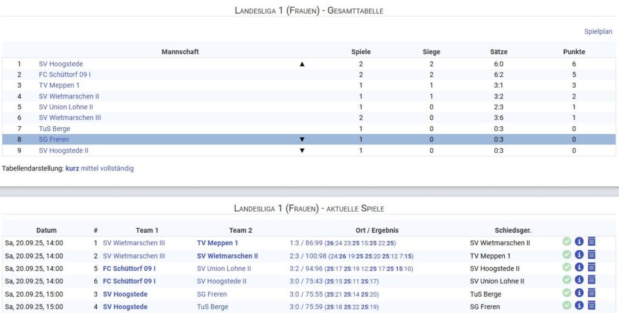Viewport: 619px width, 313px height.
Task: Click the info icon for match #4
Action: tap(579, 306)
